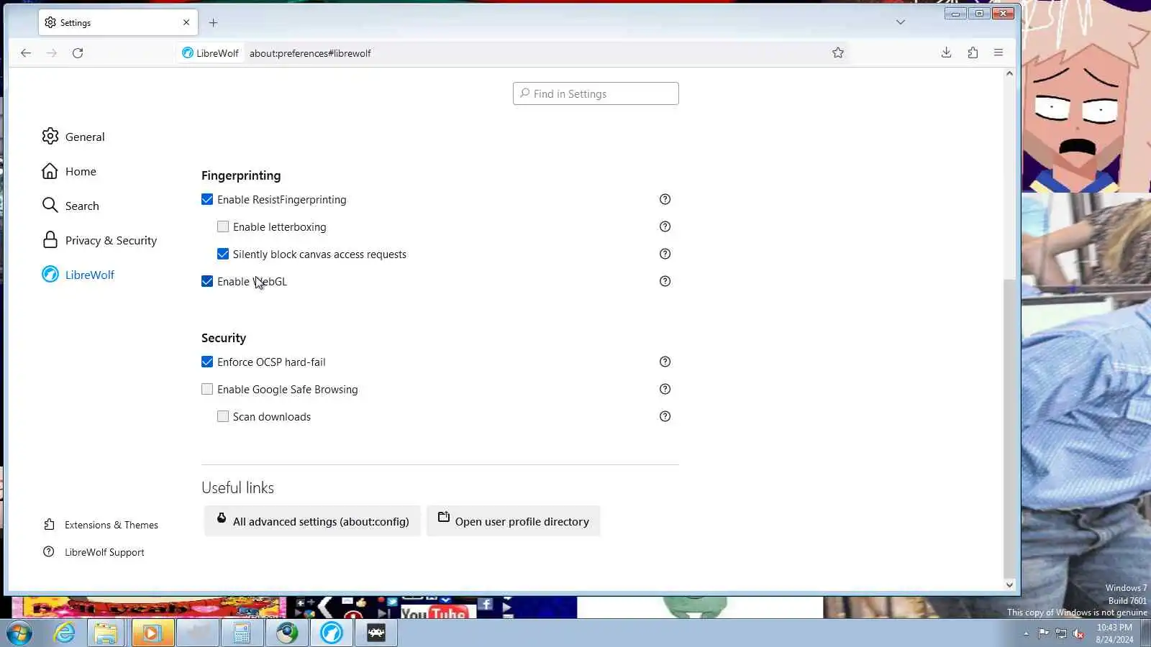Open the Windows Start menu
Screen dimensions: 1151x647
pos(19,633)
